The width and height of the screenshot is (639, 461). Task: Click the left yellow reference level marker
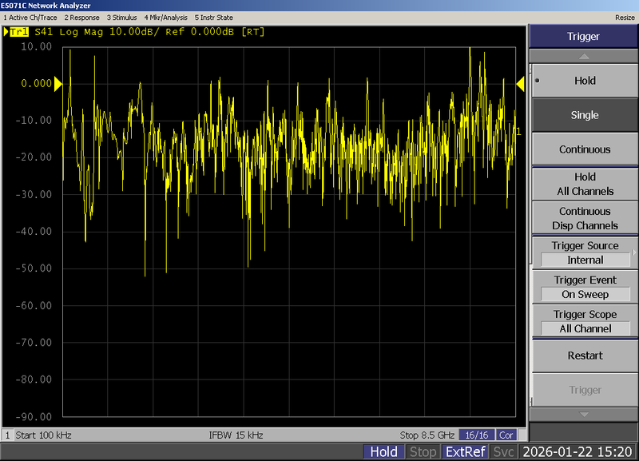pyautogui.click(x=58, y=83)
